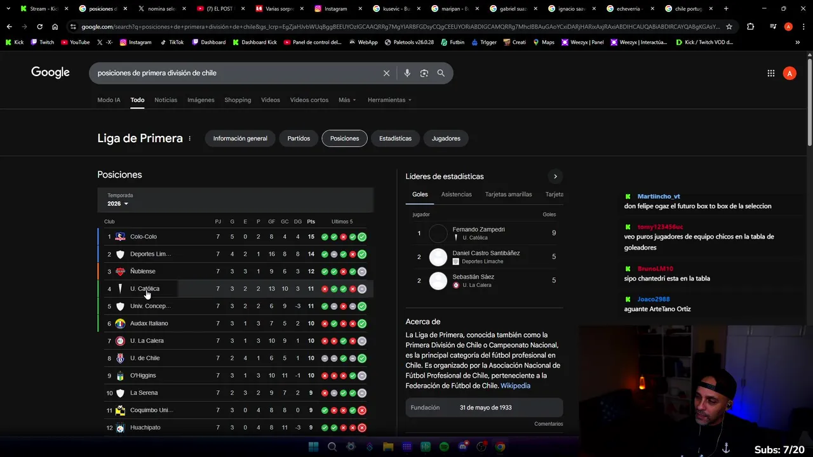Screen dimensions: 813x457
Task: Select the Tarjetas amarillas tab
Action: (x=509, y=194)
